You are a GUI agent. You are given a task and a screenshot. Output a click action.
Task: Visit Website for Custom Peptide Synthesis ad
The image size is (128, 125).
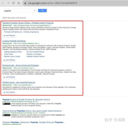[x=9, y=60]
